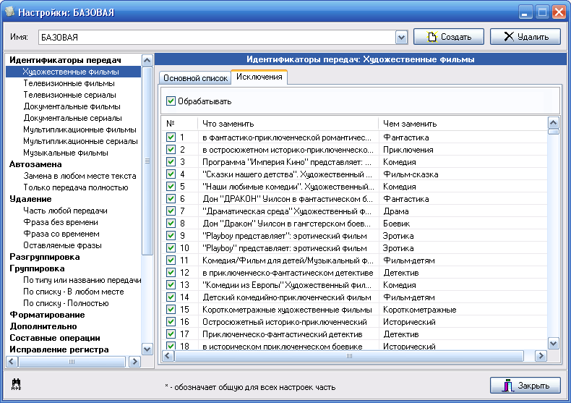The image size is (571, 403).
Task: Open the Разгруппировка section
Action: click(x=44, y=257)
